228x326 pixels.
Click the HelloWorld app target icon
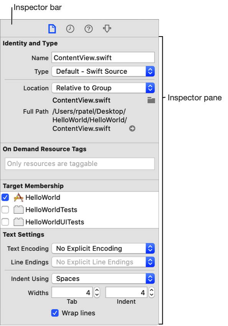click(18, 198)
